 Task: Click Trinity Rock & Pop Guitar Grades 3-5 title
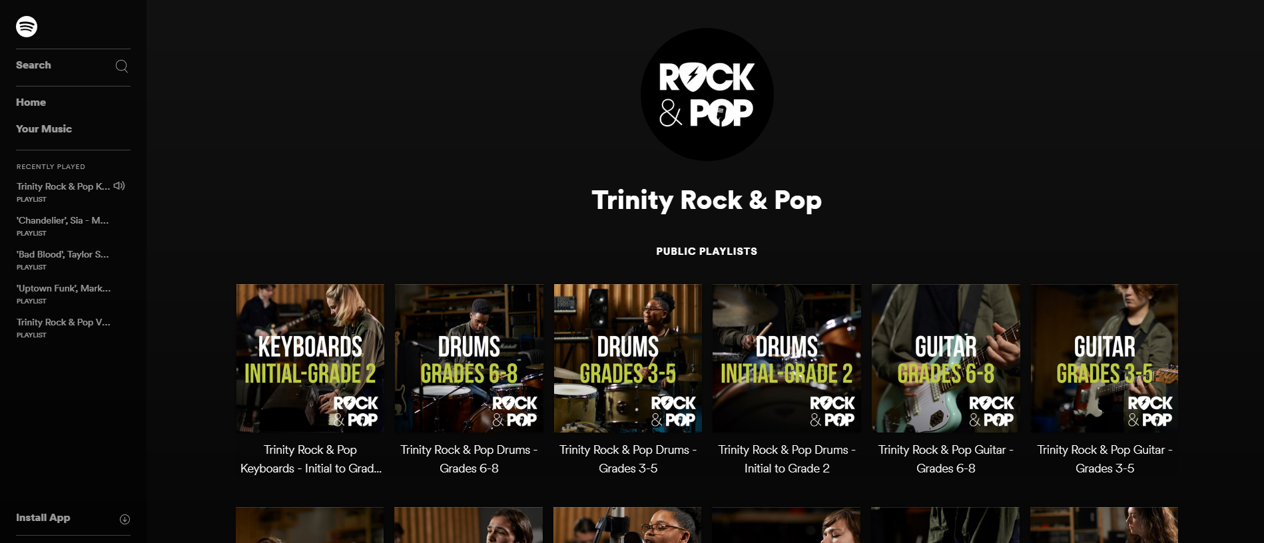(1105, 459)
